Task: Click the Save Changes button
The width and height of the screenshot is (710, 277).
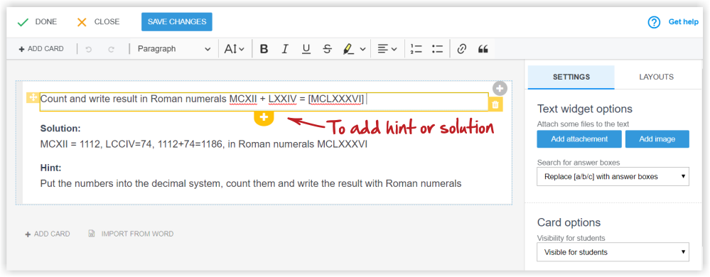Action: 176,22
